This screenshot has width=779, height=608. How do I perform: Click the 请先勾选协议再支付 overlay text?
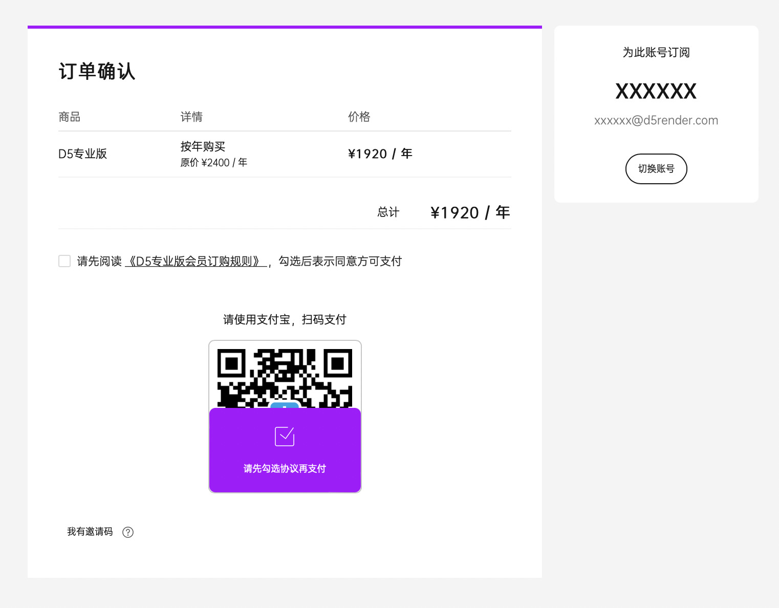click(285, 468)
